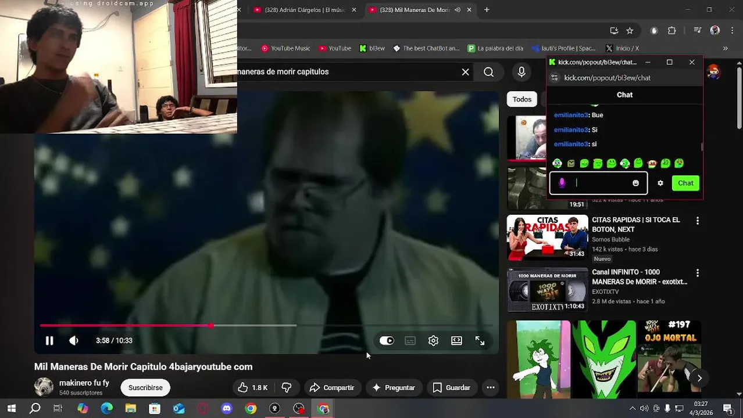
Task: Show hidden system tray icons
Action: coord(633,409)
